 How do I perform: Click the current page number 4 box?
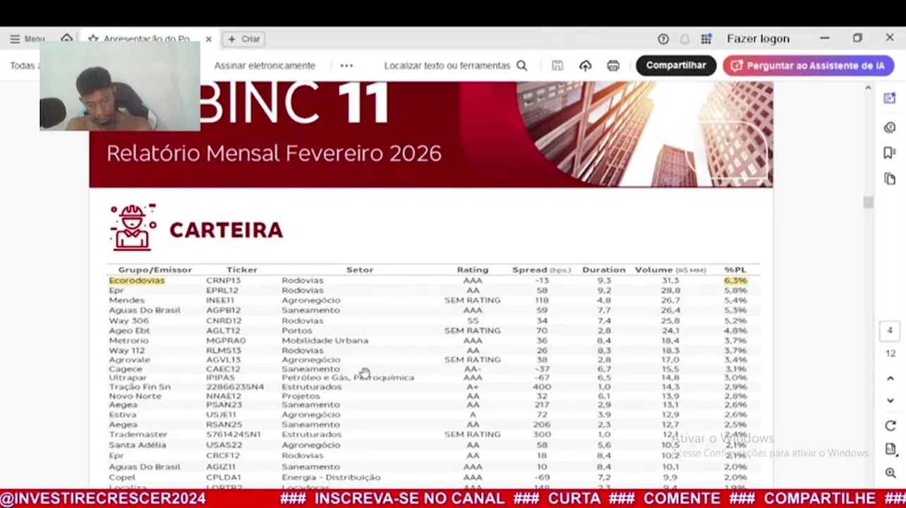pyautogui.click(x=890, y=330)
